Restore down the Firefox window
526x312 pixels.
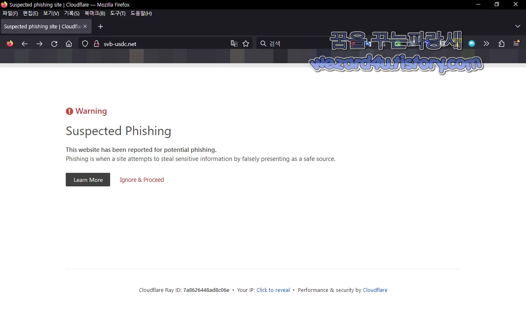497,5
